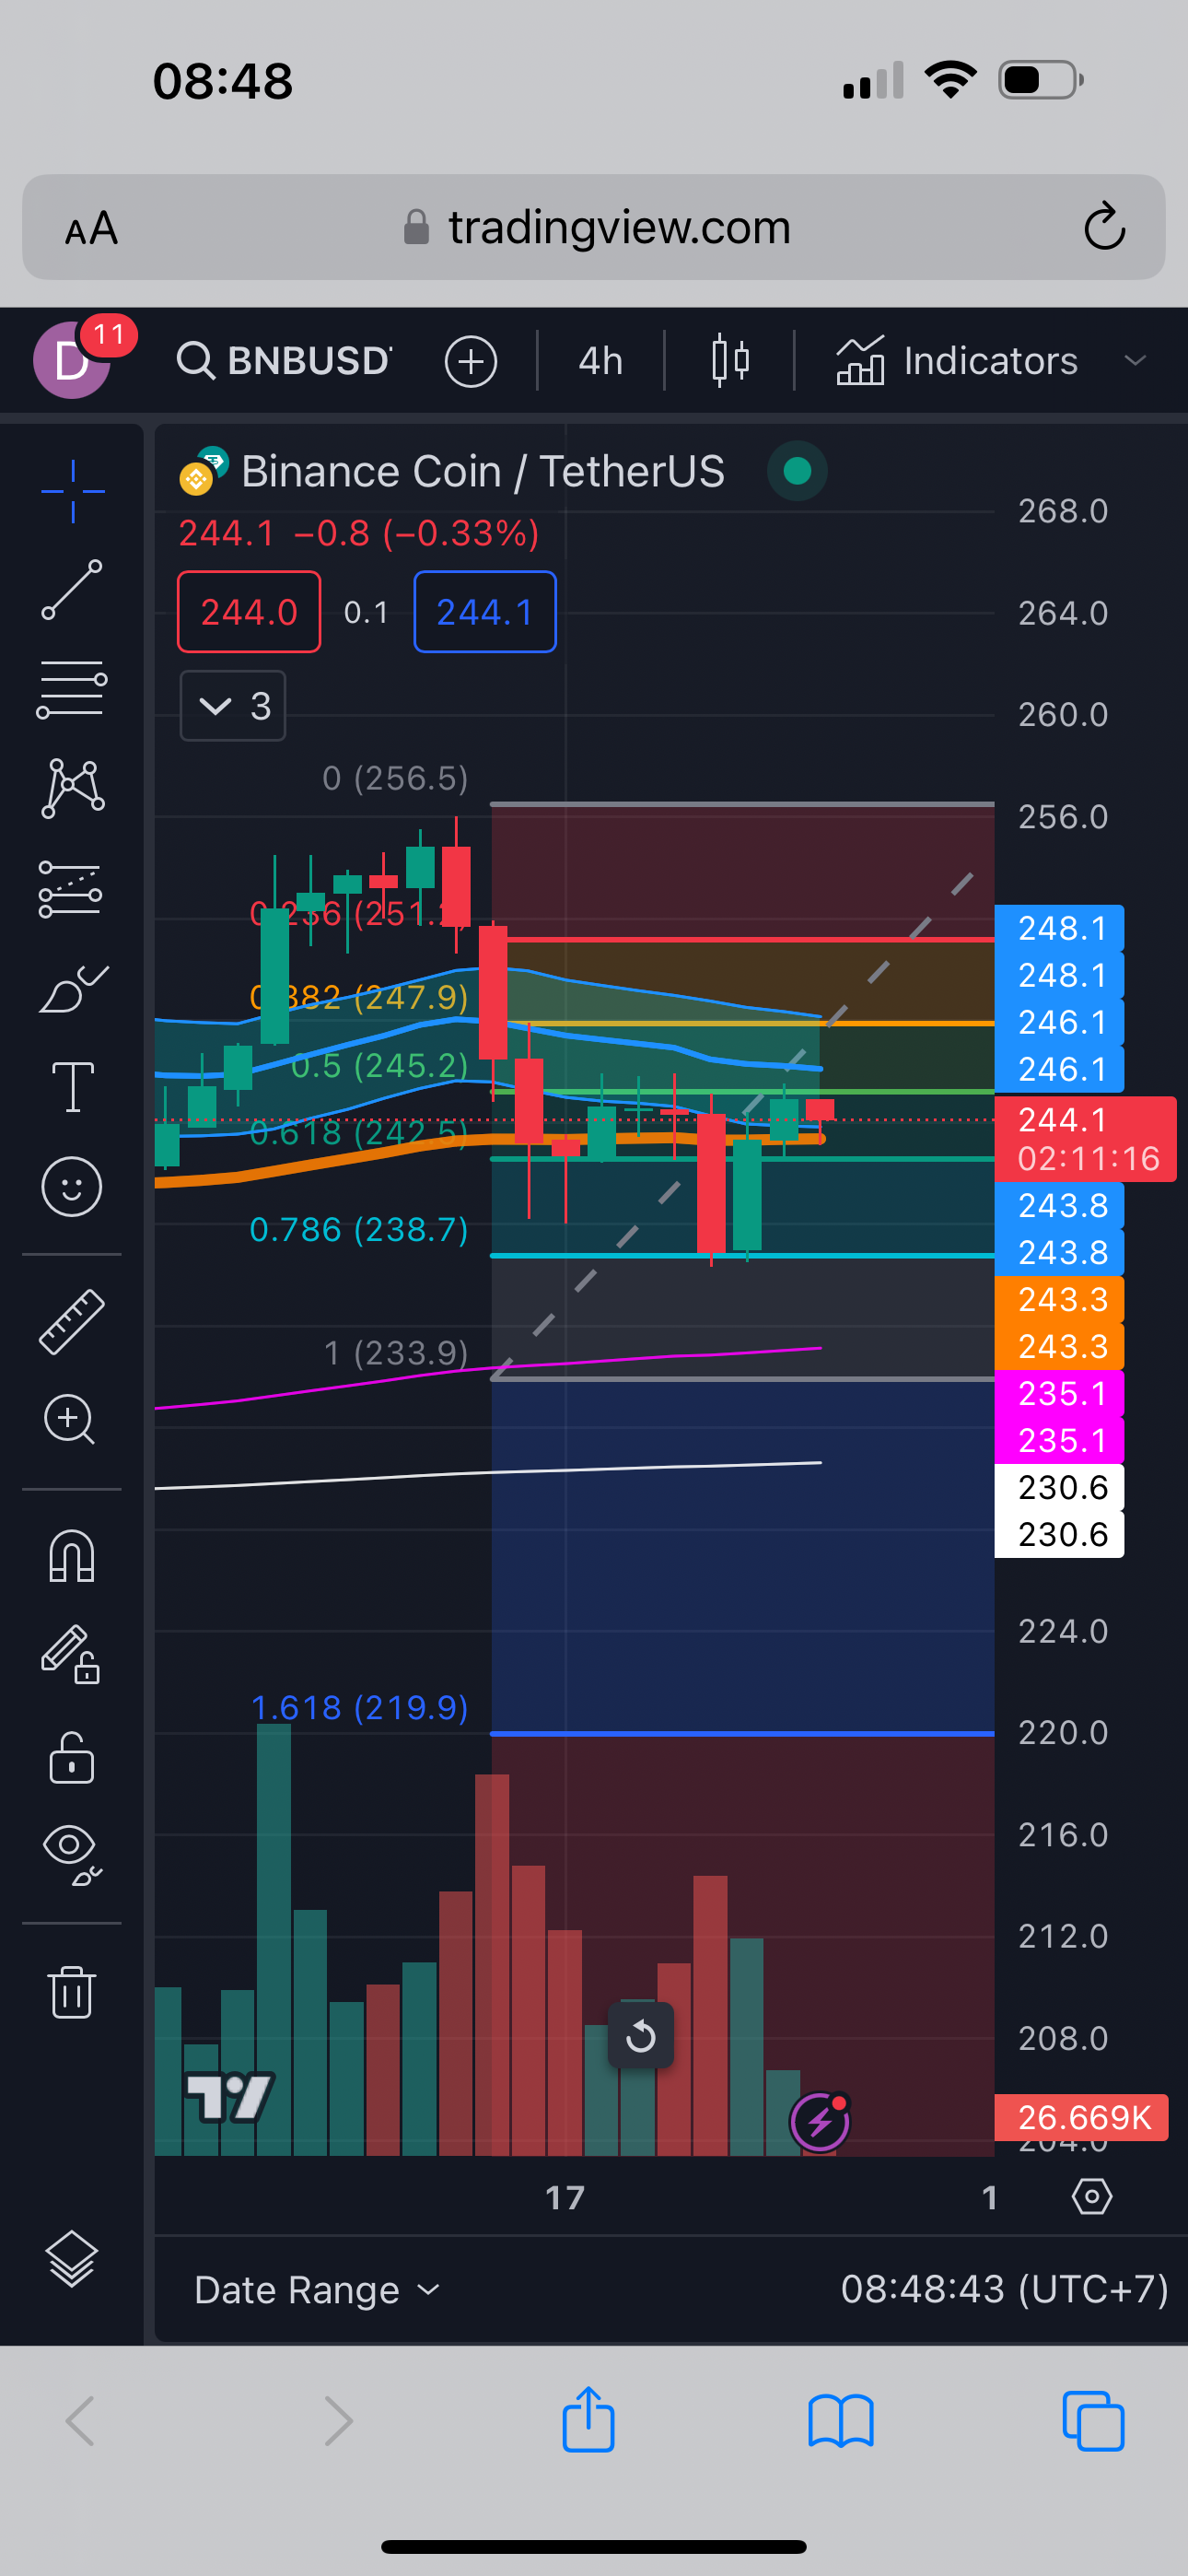Screen dimensions: 1188x2576
Task: Select the XABCD pattern tool
Action: point(72,788)
